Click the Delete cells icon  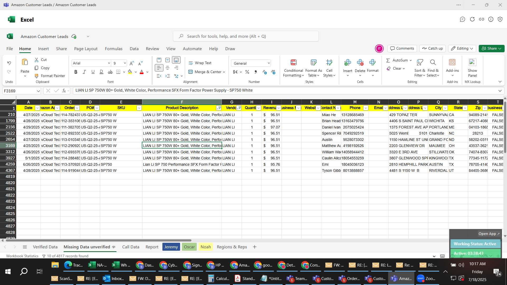[360, 63]
